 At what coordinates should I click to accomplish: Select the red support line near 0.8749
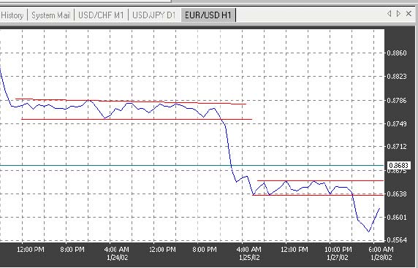[x=137, y=119]
